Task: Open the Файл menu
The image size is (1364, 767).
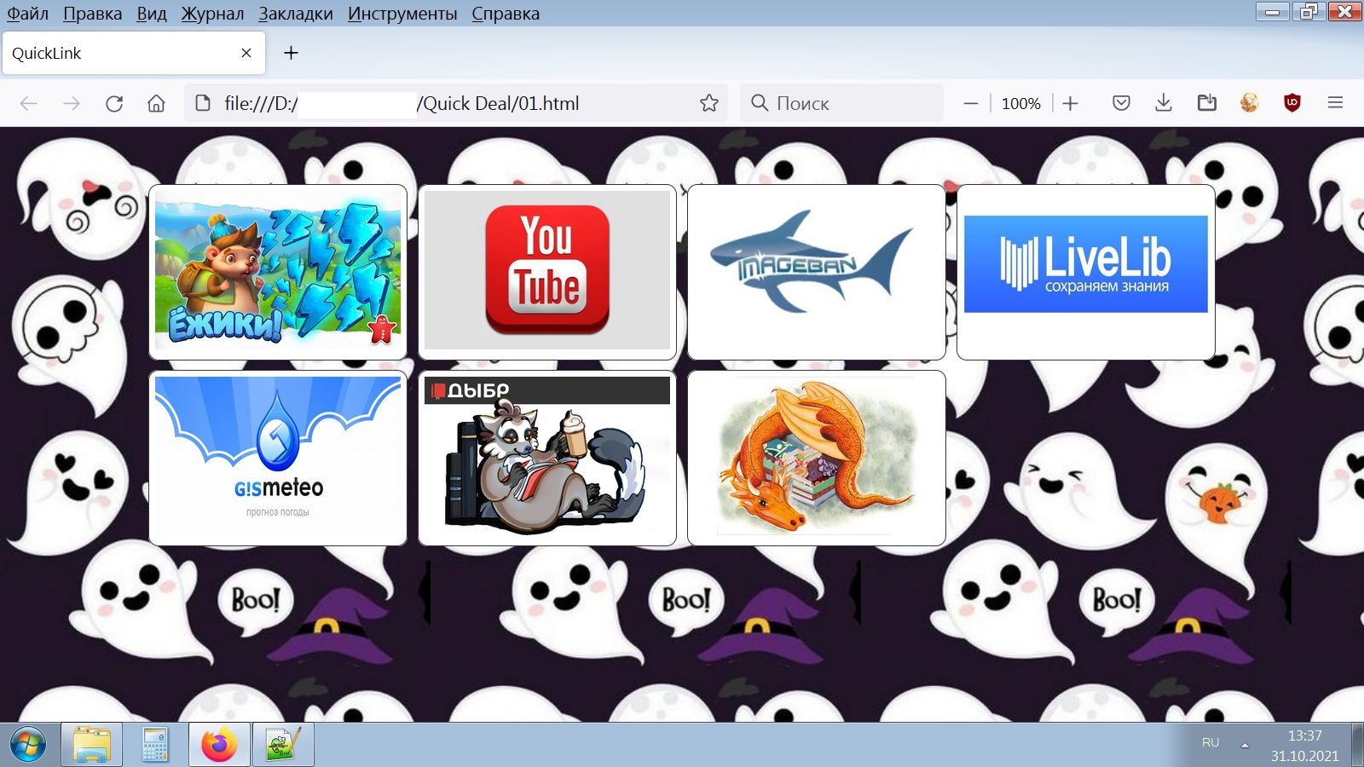Action: 27,14
